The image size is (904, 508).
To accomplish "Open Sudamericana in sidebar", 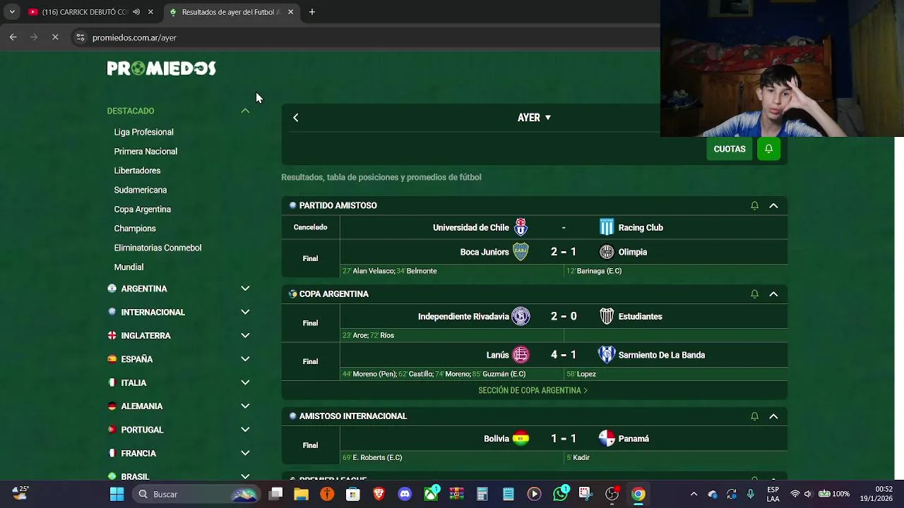I will coord(141,190).
